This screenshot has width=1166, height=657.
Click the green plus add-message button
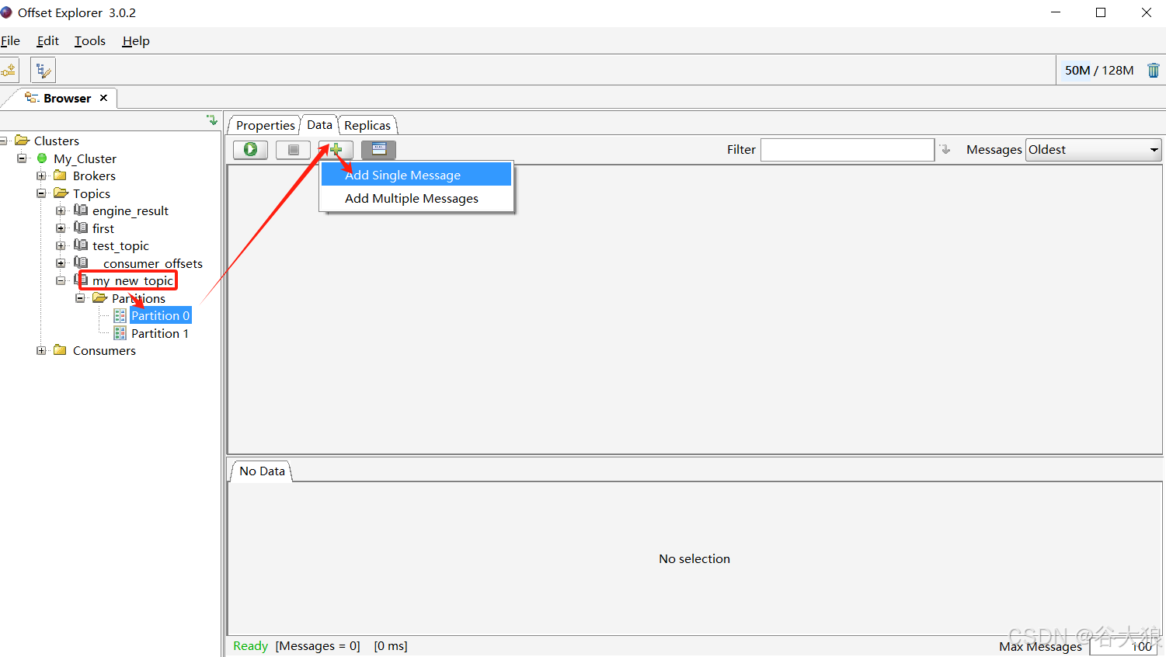pos(336,149)
